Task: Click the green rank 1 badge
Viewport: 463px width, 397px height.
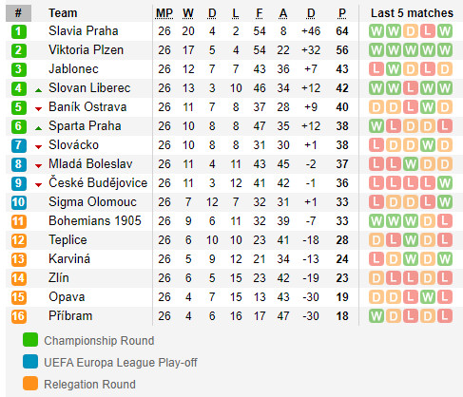Action: point(19,31)
